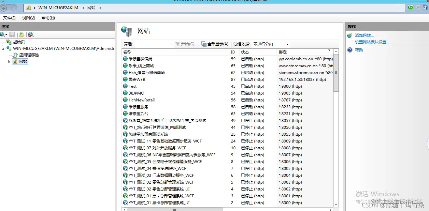Click the 开始(G) filter button
The height and width of the screenshot is (211, 429).
click(x=185, y=44)
